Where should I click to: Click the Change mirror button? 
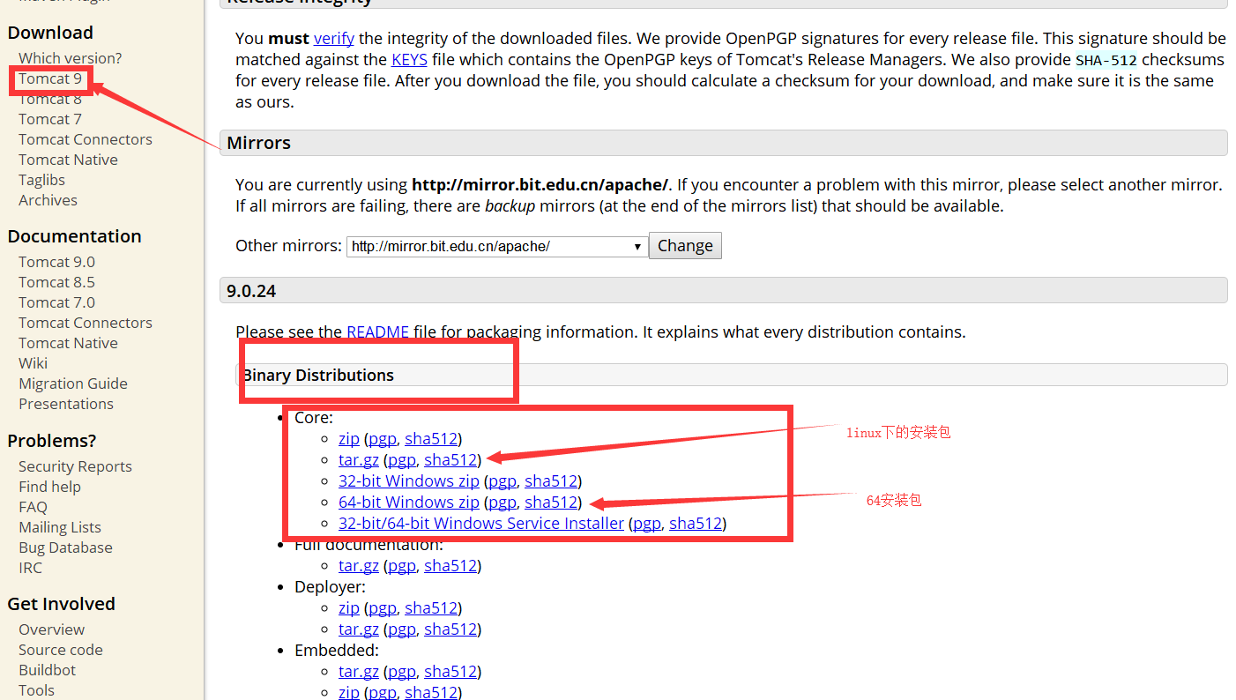685,246
